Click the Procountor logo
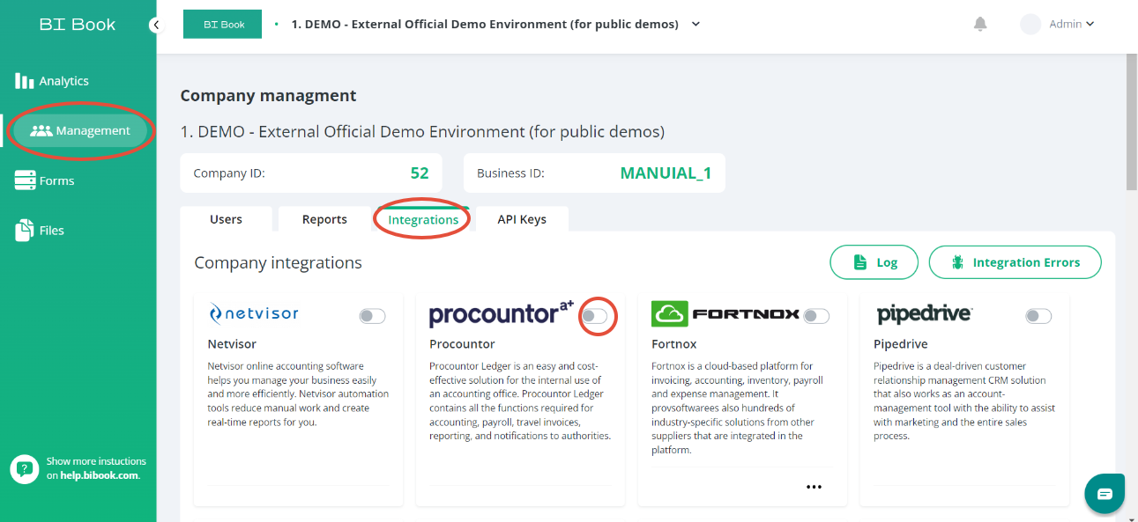The height and width of the screenshot is (522, 1138). 501,314
